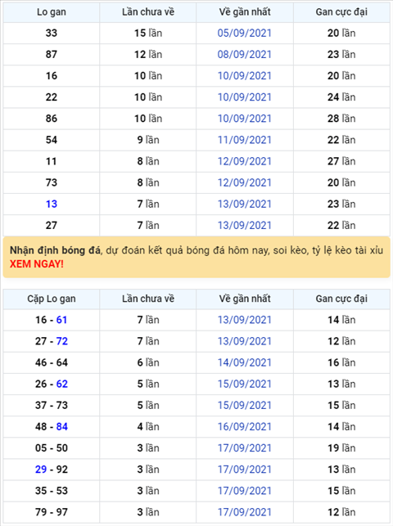Click the bold Nhận định bóng đá text

[55, 250]
